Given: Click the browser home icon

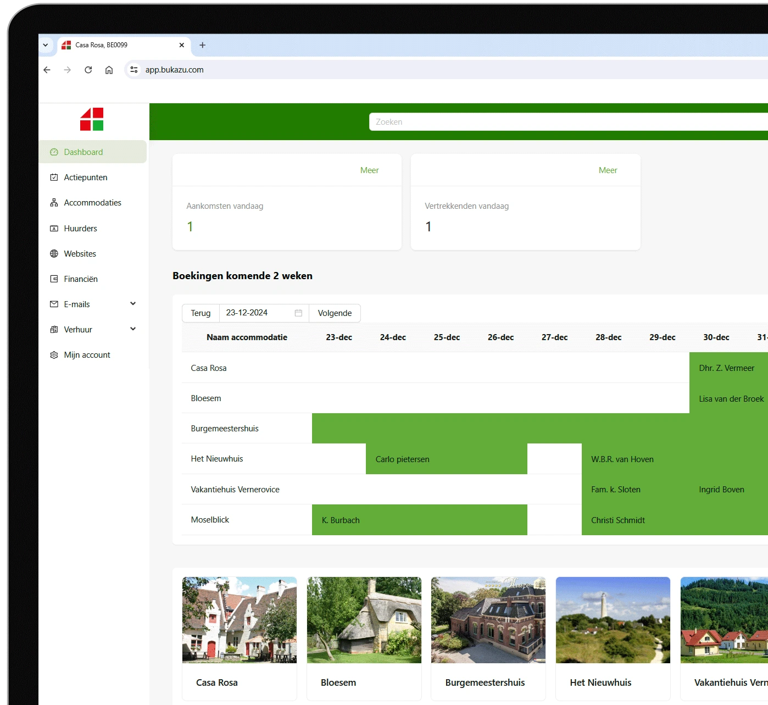Looking at the screenshot, I should click(x=109, y=70).
